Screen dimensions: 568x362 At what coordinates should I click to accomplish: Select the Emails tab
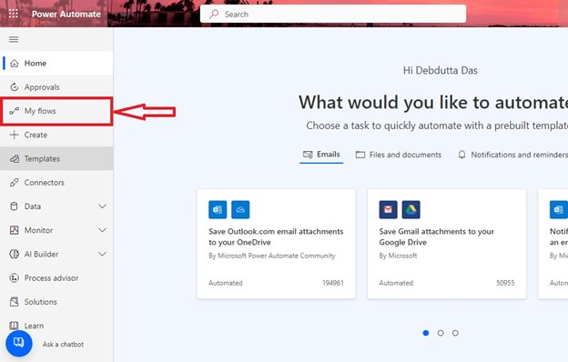pos(321,155)
